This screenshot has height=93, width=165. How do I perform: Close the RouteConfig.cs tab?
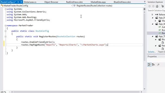point(21,2)
